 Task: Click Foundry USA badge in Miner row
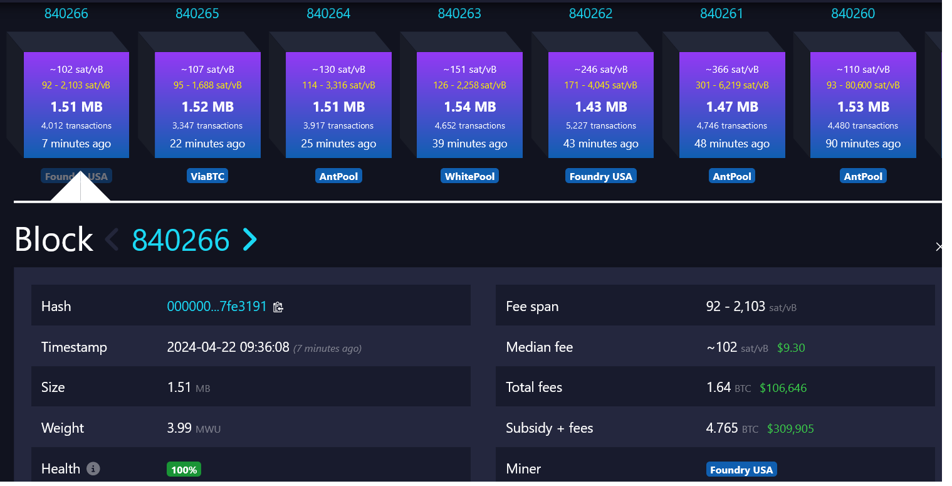pos(741,470)
